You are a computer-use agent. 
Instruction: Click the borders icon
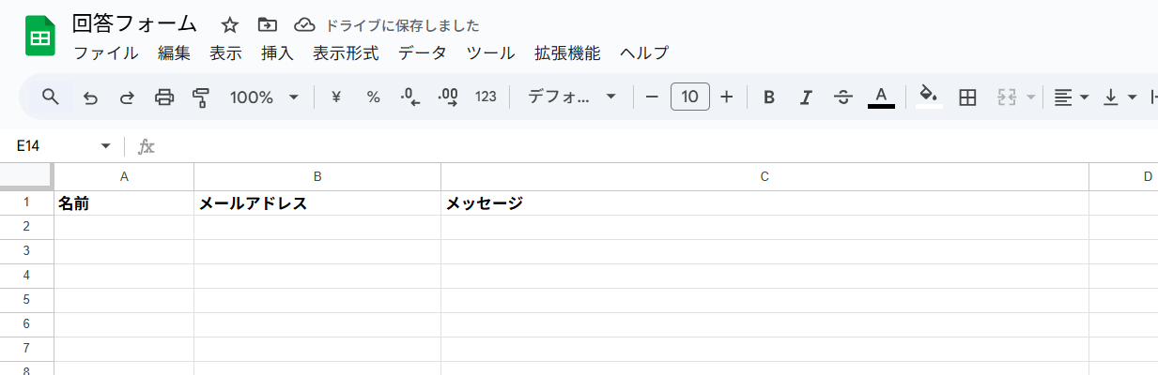(967, 97)
